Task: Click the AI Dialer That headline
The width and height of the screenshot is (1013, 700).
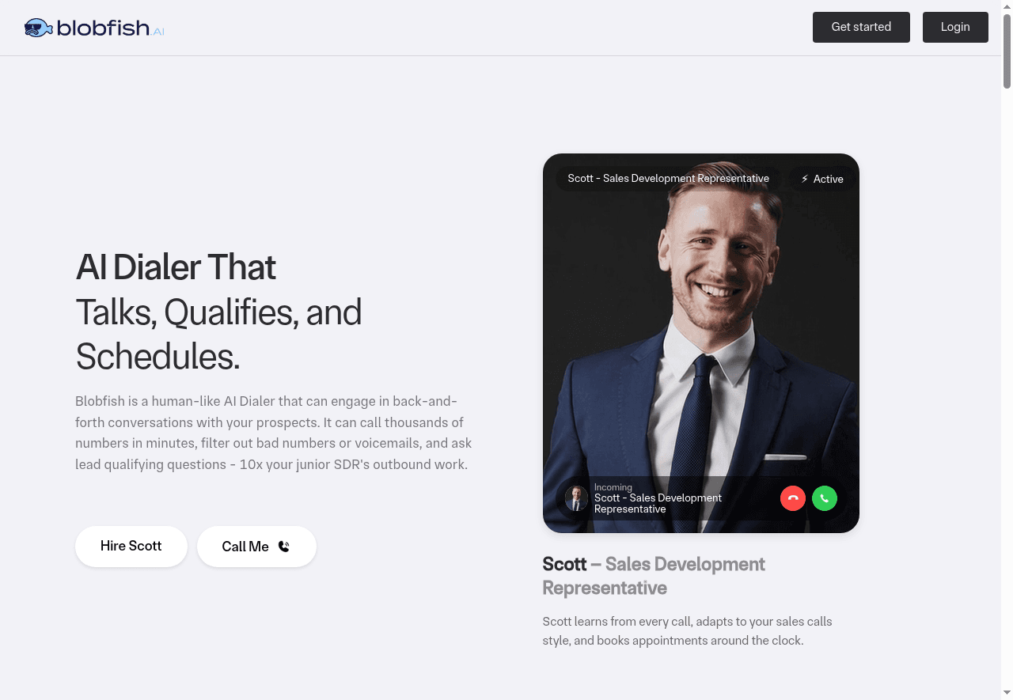Action: point(176,267)
